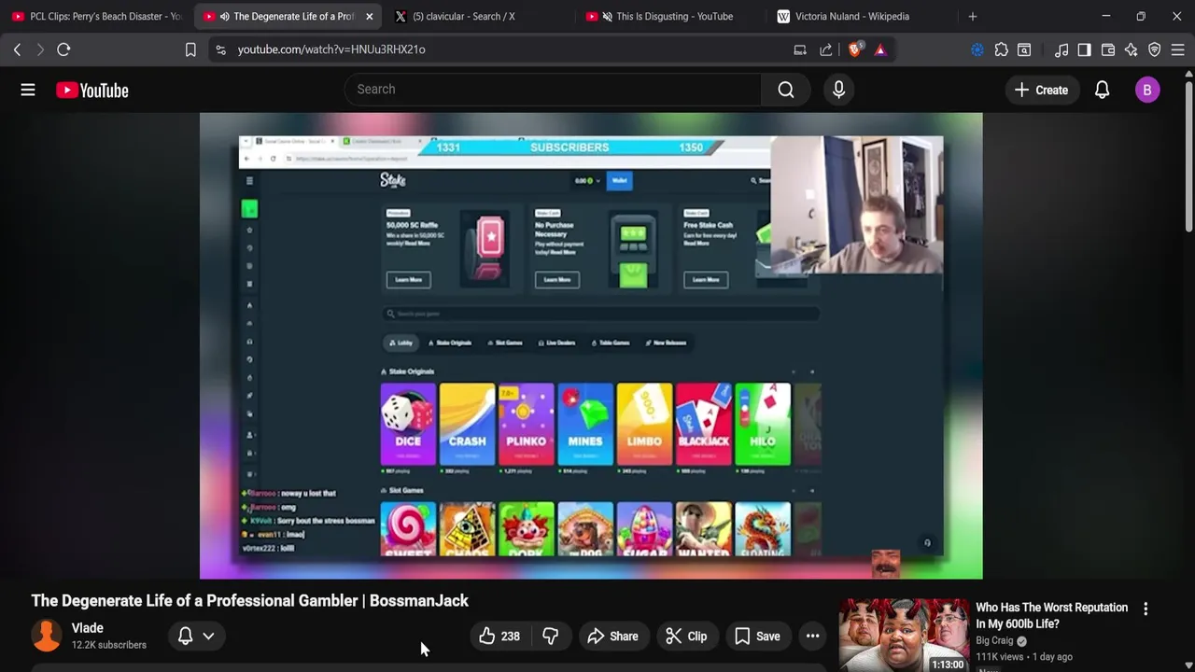Screen dimensions: 1195x672
Task: Reload the current page
Action: pos(63,49)
